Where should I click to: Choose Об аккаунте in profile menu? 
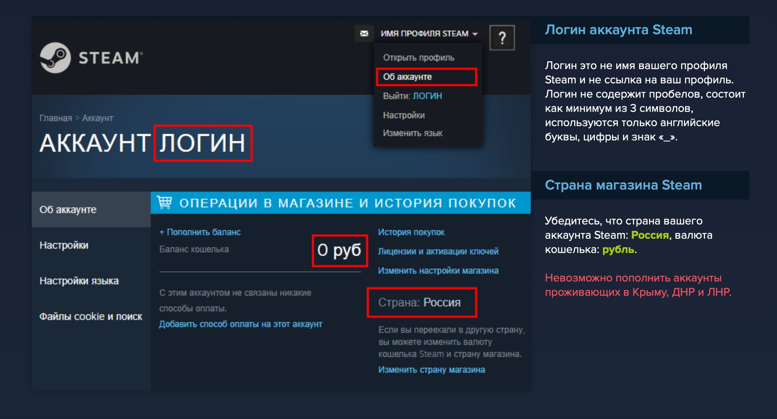coord(426,77)
